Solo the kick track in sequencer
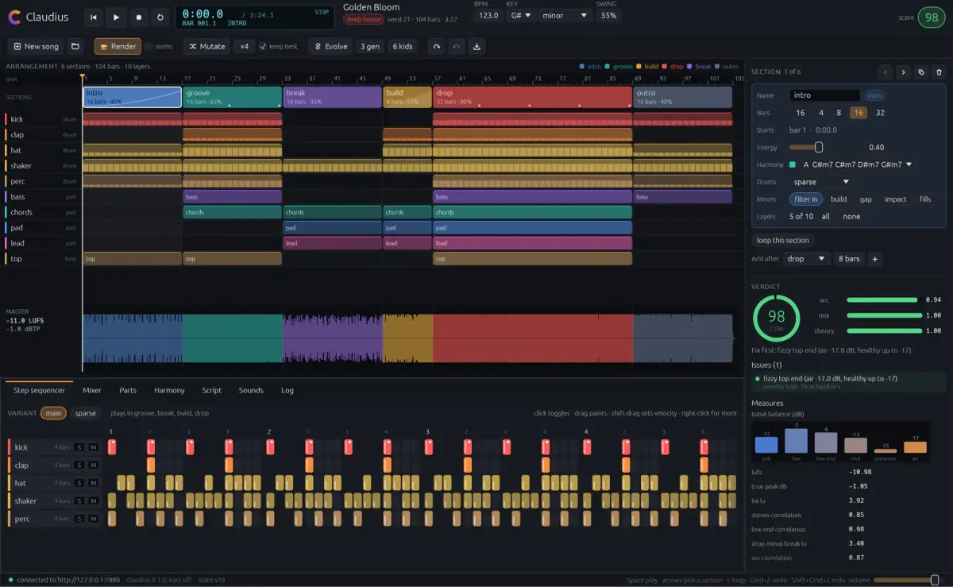Viewport: 953px width, 587px height. click(x=79, y=447)
